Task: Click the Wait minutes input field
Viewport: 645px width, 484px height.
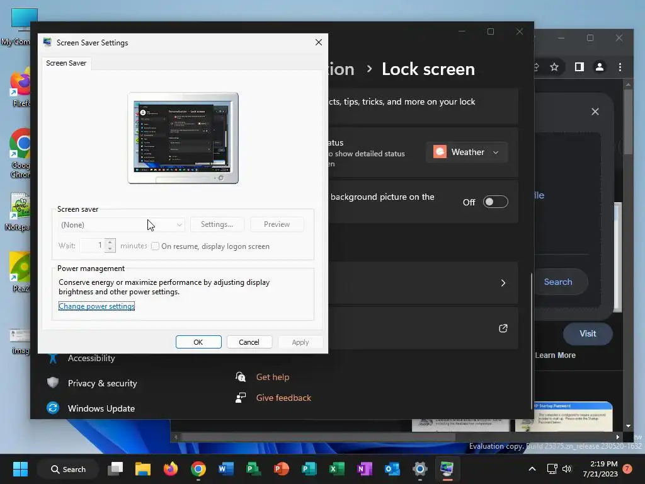Action: click(x=92, y=245)
